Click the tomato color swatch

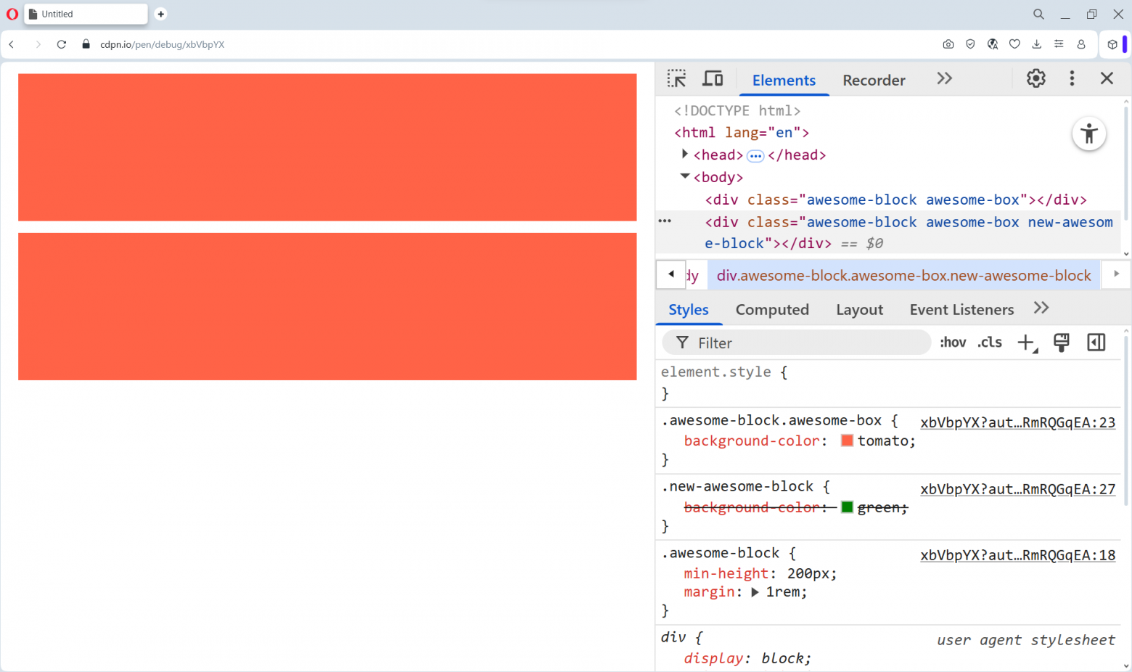click(x=846, y=440)
